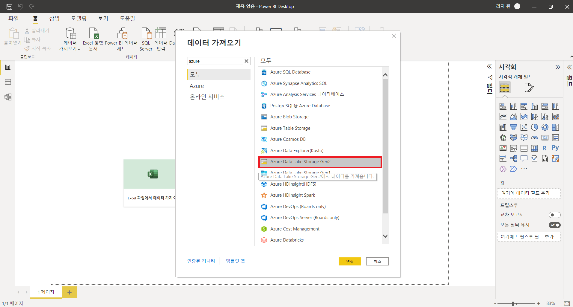Open report view in left sidebar
This screenshot has width=573, height=307.
coord(8,67)
